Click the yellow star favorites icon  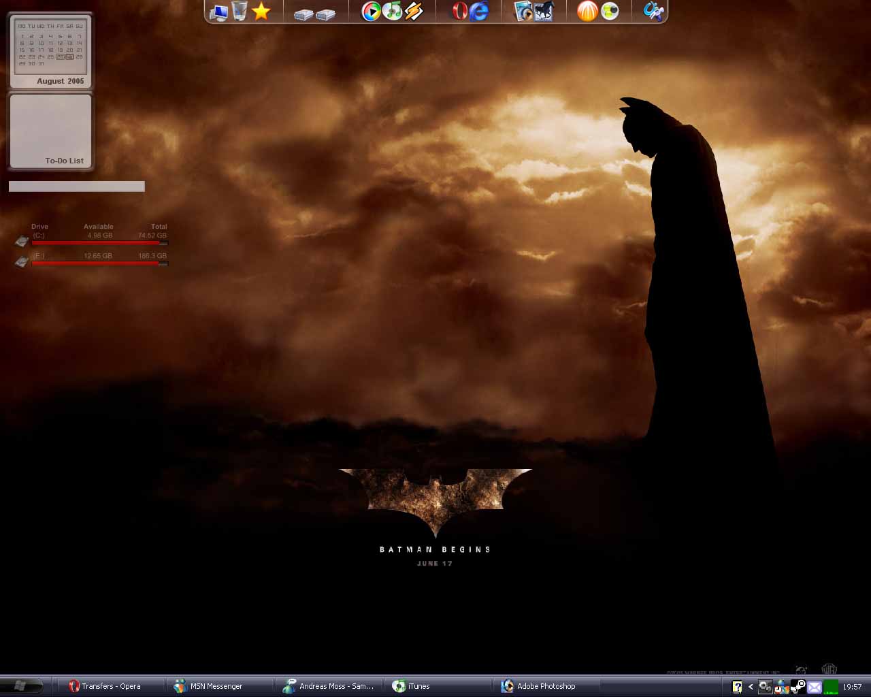pos(261,11)
